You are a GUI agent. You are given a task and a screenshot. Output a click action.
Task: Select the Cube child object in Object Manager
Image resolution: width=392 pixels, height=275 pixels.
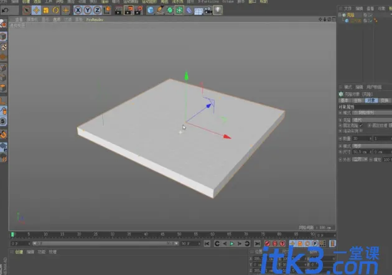(355, 21)
